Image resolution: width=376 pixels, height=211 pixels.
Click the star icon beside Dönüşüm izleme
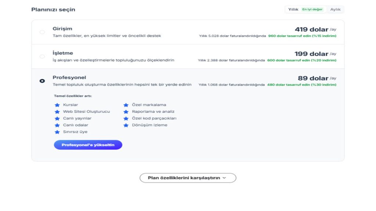(126, 125)
